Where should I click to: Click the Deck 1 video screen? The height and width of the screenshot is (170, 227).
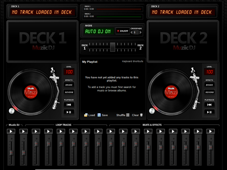coord(43,42)
